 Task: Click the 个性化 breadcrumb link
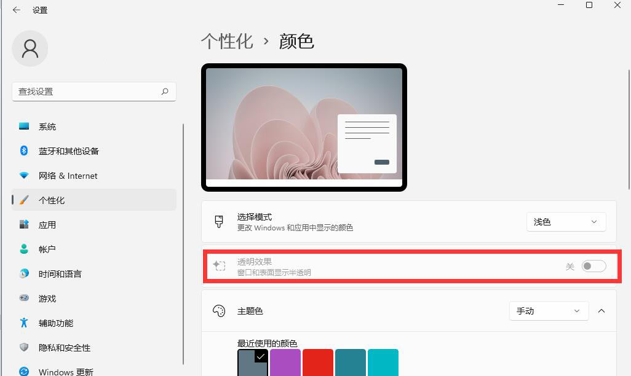pyautogui.click(x=227, y=41)
